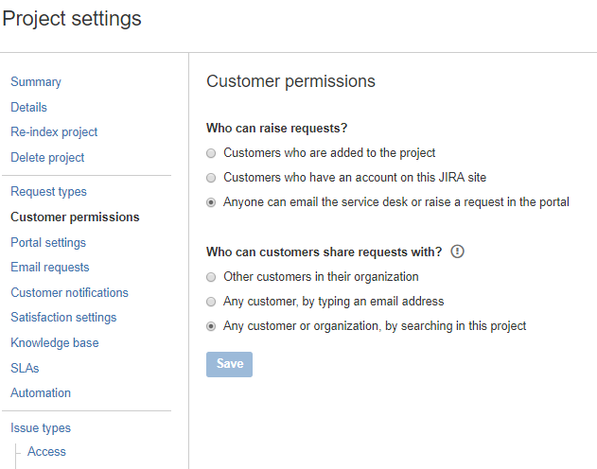This screenshot has height=469, width=597.
Task: Open Access under Issue types
Action: pyautogui.click(x=46, y=452)
